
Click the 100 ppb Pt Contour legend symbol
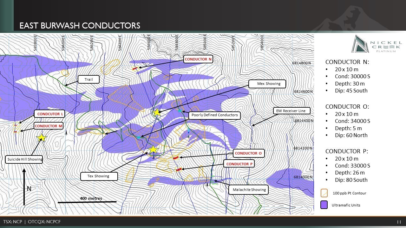324,193
